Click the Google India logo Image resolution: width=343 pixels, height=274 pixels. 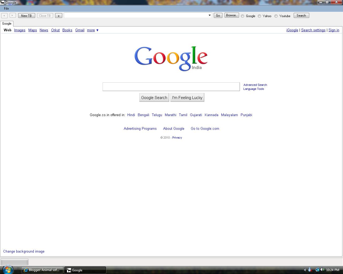tap(171, 58)
